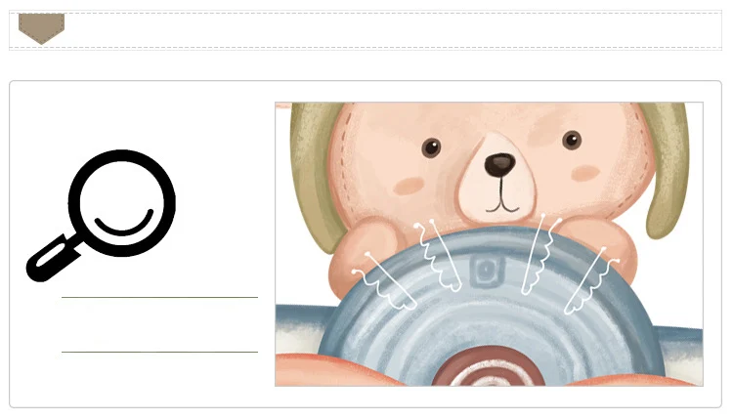Click the magnifying glass handle
Image resolution: width=733 pixels, height=420 pixels.
coord(53,259)
